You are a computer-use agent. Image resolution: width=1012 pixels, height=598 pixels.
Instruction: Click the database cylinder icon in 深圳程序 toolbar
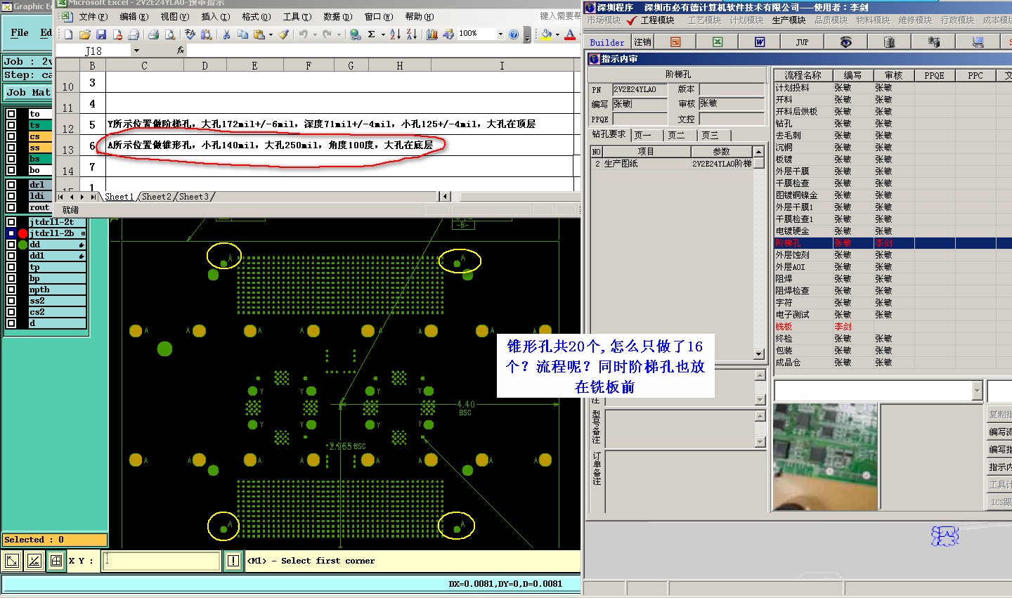889,42
